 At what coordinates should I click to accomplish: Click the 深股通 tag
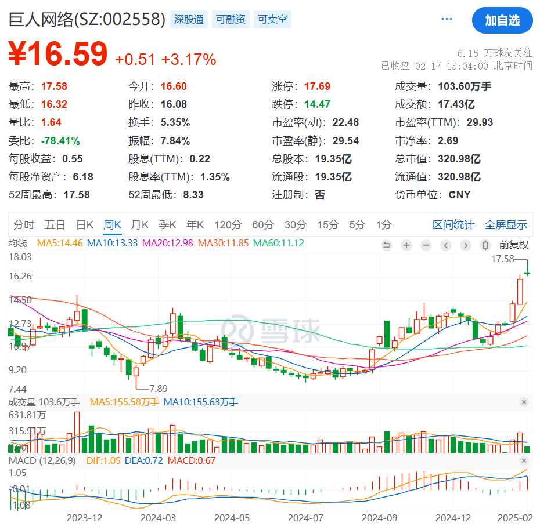coord(189,20)
